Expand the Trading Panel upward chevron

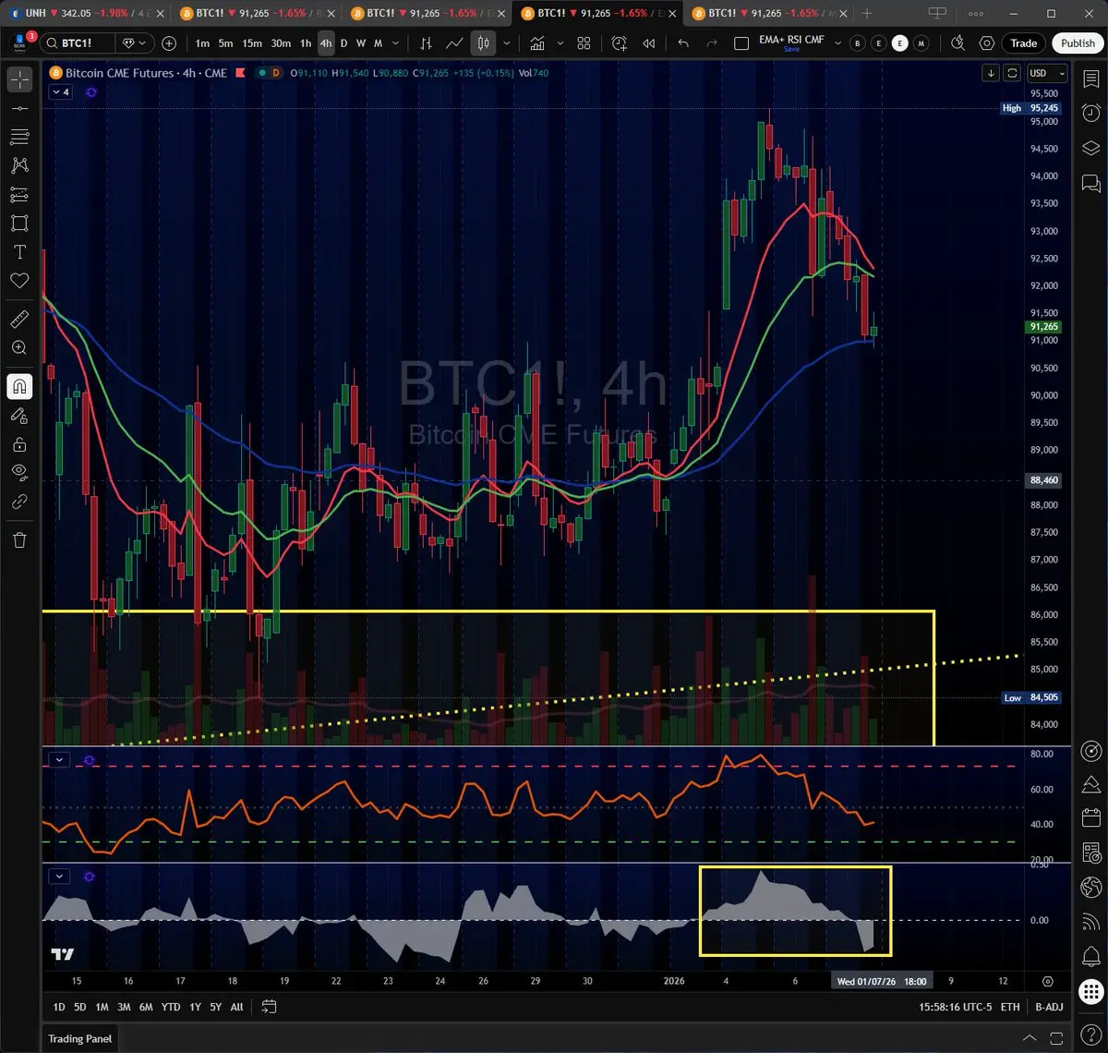[x=1030, y=1038]
